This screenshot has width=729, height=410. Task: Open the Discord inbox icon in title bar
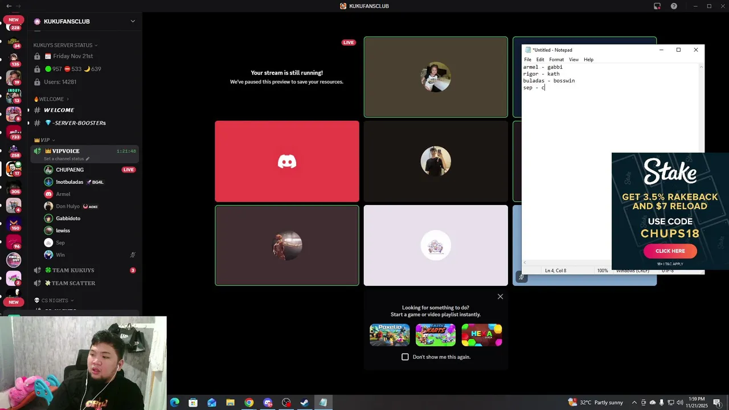657,6
